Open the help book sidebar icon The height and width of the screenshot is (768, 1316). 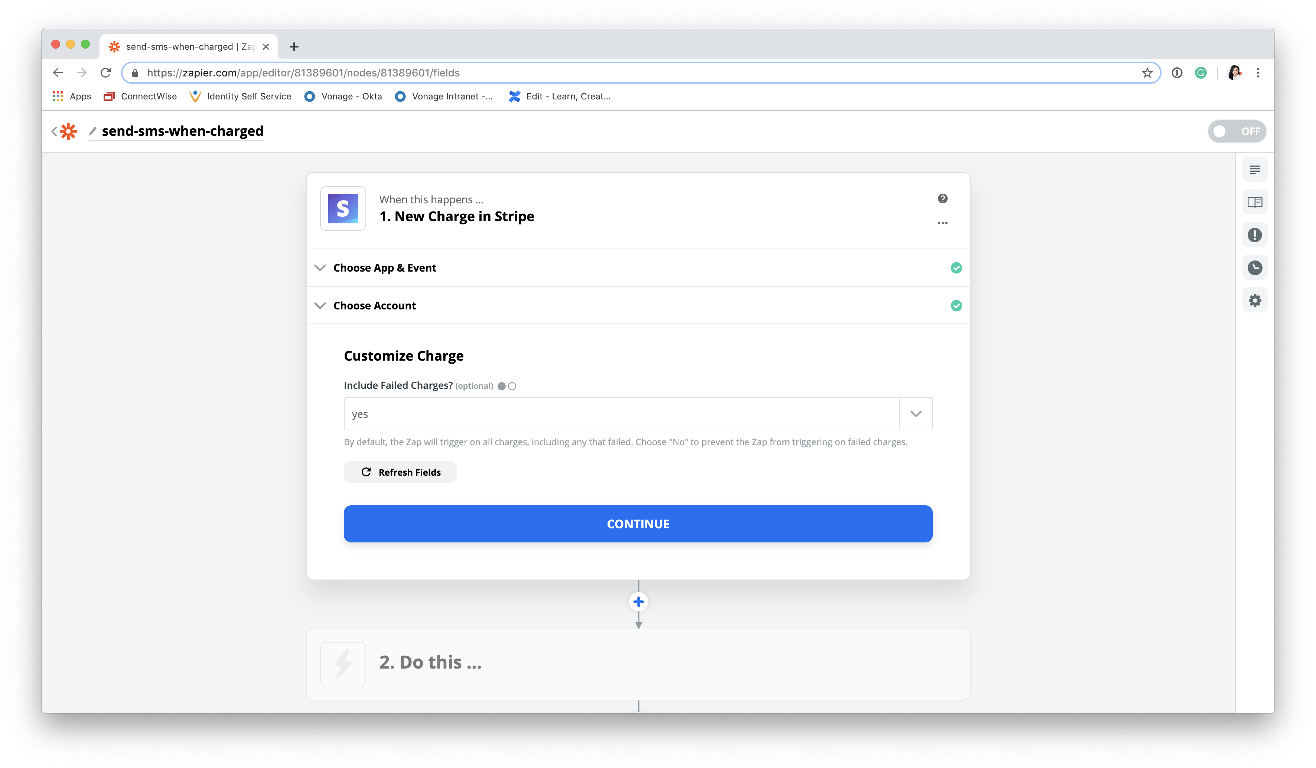[x=1254, y=203]
